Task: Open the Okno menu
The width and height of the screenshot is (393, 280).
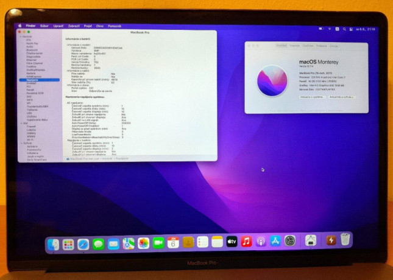Action: [x=100, y=26]
